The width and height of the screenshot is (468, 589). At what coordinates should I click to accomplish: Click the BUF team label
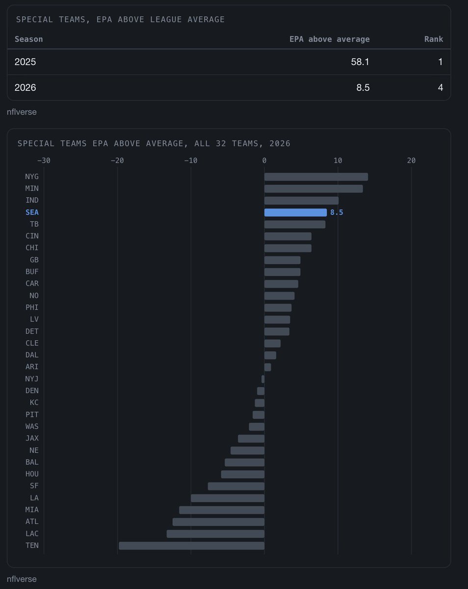tap(32, 272)
